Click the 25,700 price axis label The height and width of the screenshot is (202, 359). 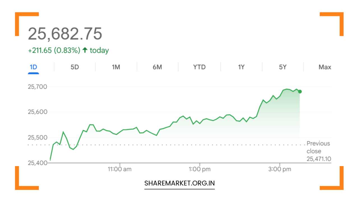click(37, 86)
